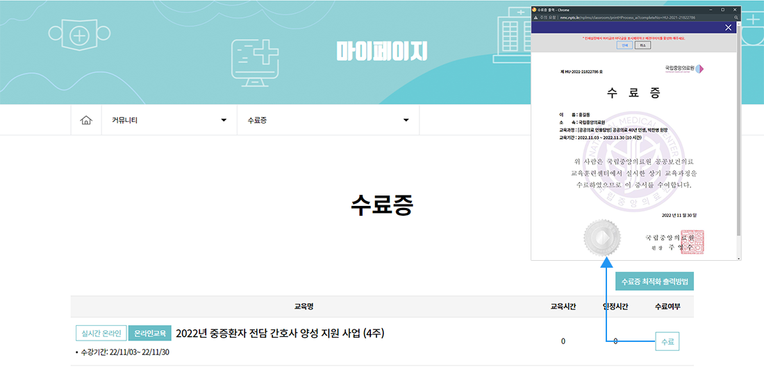Click the 취소 button in certificate popup

642,45
